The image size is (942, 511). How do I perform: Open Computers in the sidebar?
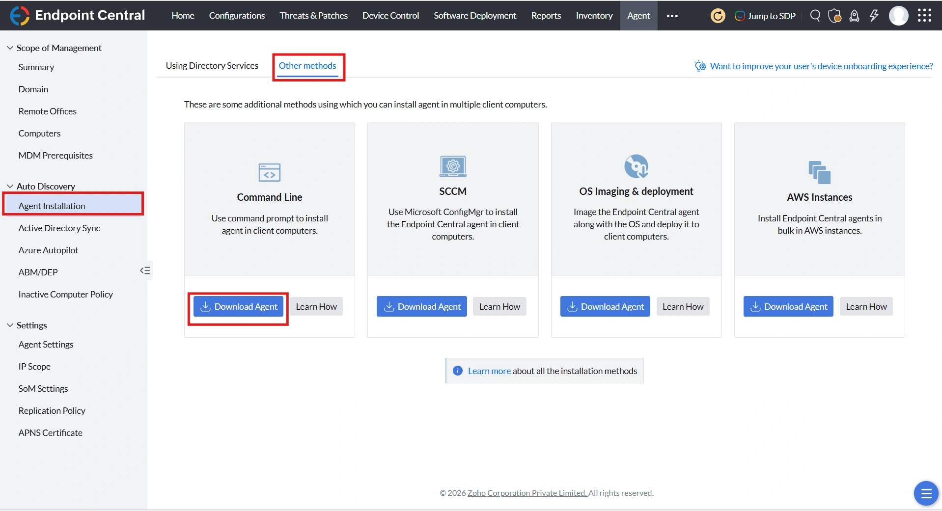[40, 134]
